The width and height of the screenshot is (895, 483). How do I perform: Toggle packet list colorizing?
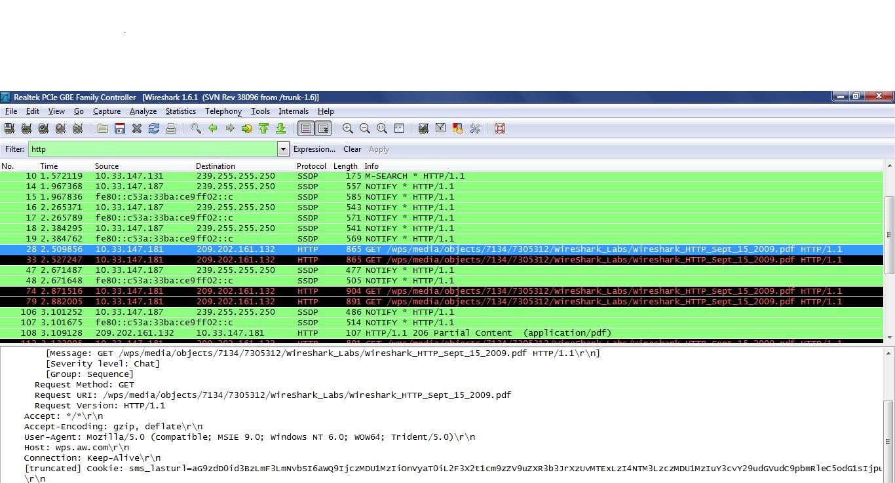306,128
